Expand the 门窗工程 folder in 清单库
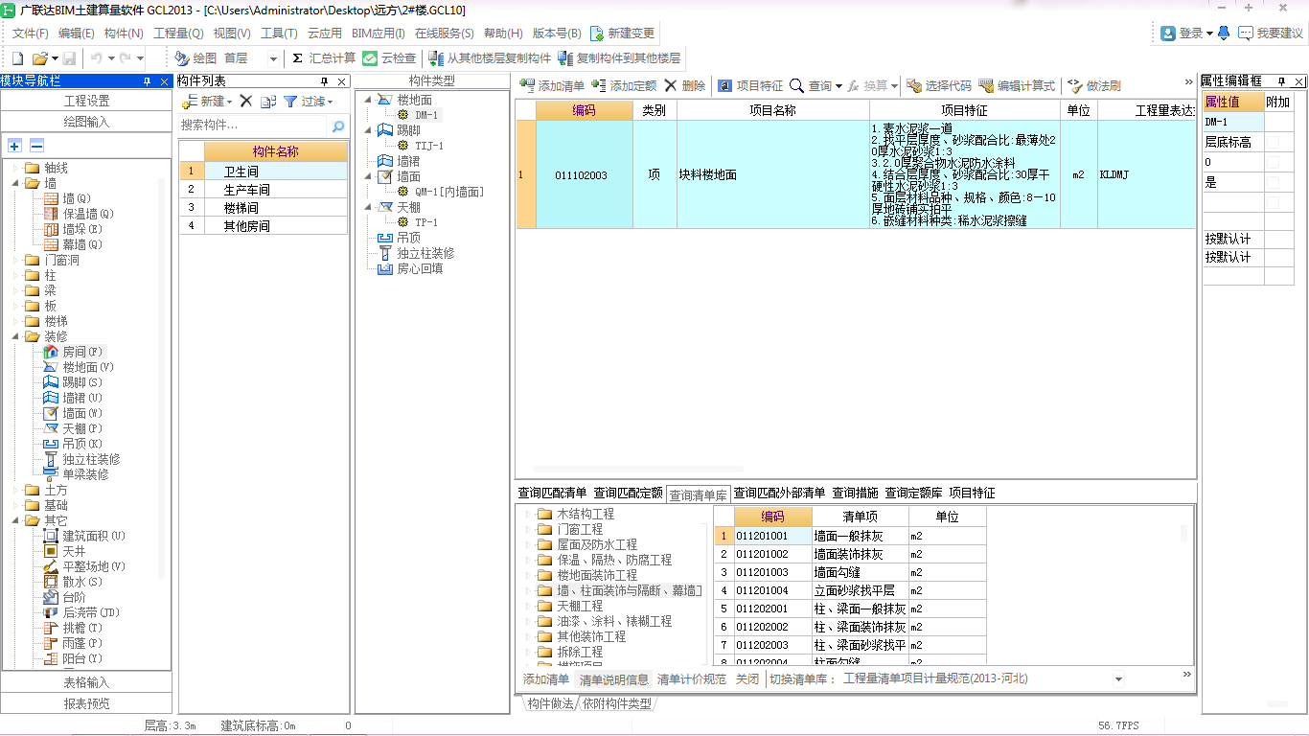1309x736 pixels. click(x=527, y=529)
